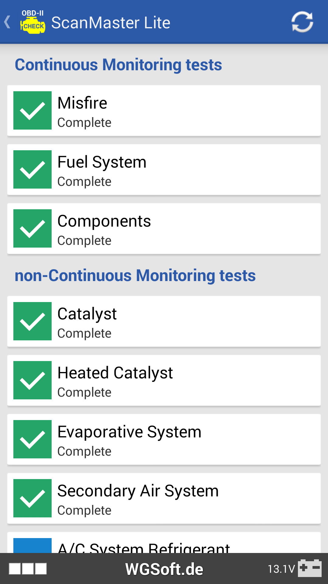The width and height of the screenshot is (328, 584).
Task: Tap the green check beside Fuel System
Action: (32, 169)
